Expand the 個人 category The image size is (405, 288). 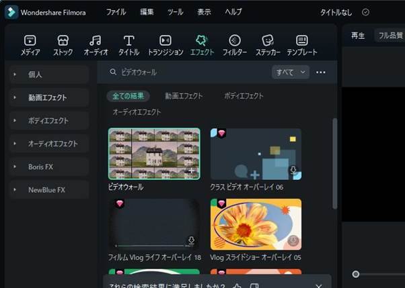(15, 75)
